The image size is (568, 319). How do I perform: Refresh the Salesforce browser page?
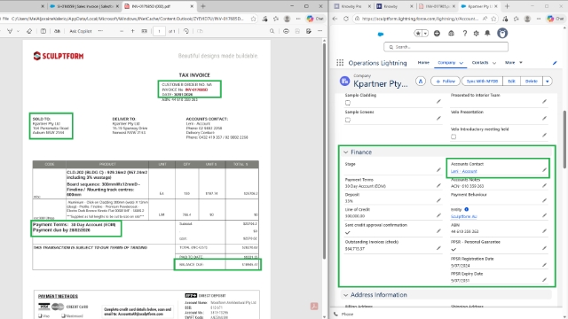[x=346, y=19]
